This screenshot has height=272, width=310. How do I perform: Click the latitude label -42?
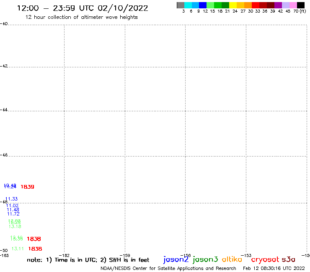pyautogui.click(x=4, y=66)
